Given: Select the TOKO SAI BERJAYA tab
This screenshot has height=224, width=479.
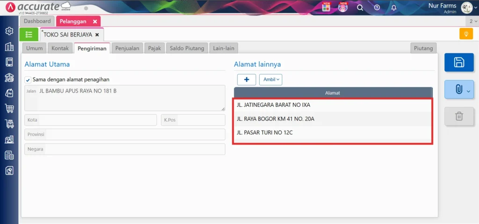Looking at the screenshot, I should (68, 35).
